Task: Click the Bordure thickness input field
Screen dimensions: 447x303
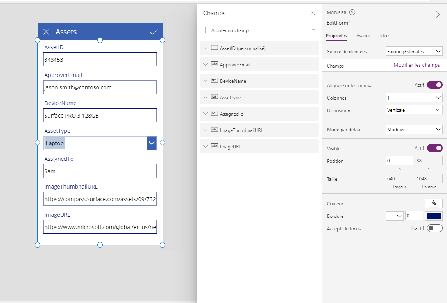Action: coord(414,216)
